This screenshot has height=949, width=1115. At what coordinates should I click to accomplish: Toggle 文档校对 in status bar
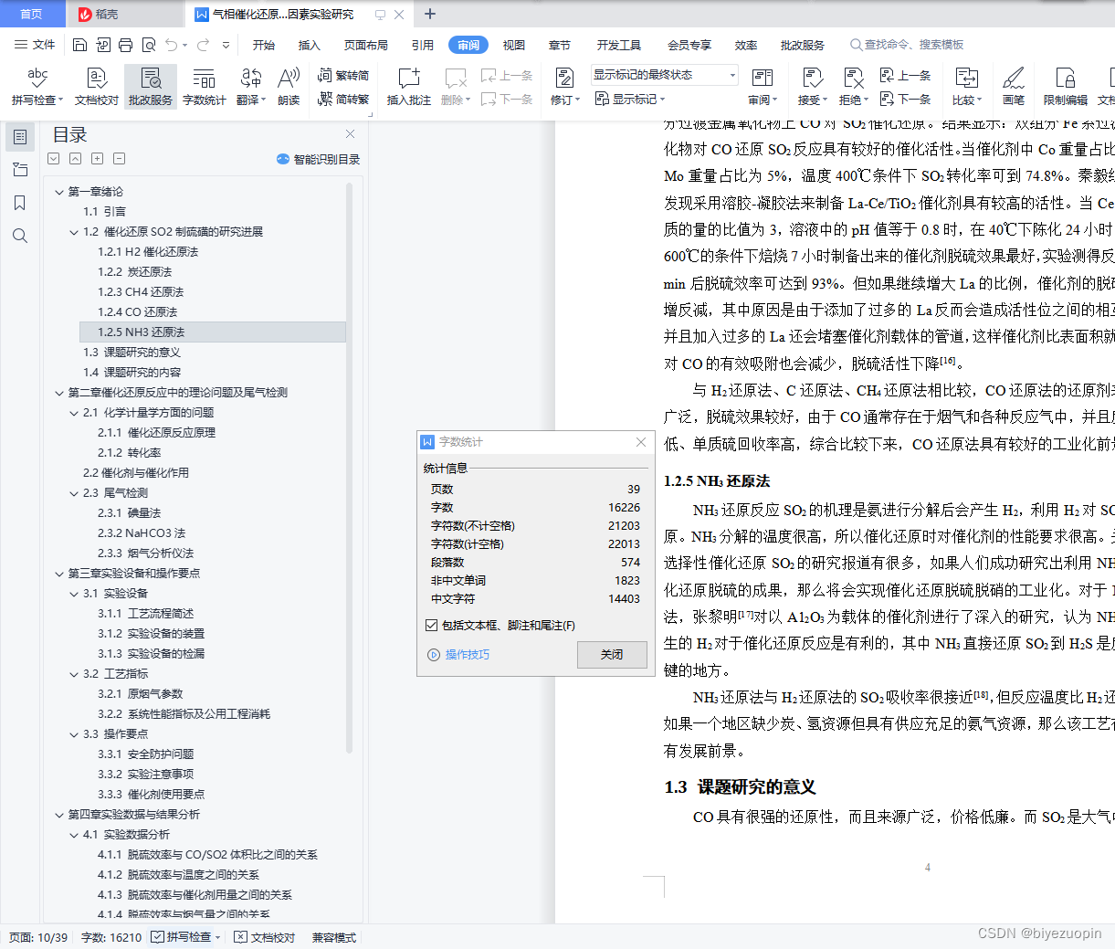pos(264,937)
